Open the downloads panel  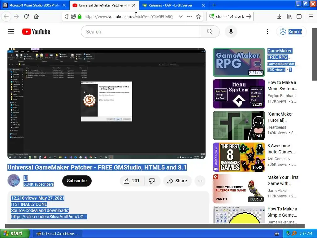click(279, 17)
